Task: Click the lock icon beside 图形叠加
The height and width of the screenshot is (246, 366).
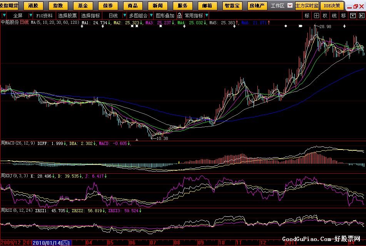Action: (x=179, y=15)
